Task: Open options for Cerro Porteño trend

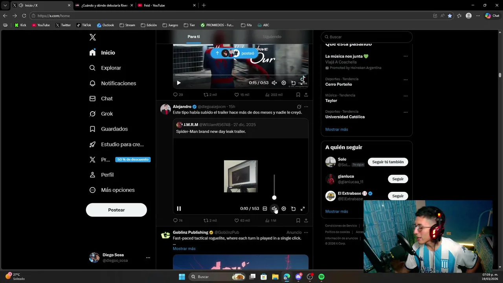Action: (406, 79)
